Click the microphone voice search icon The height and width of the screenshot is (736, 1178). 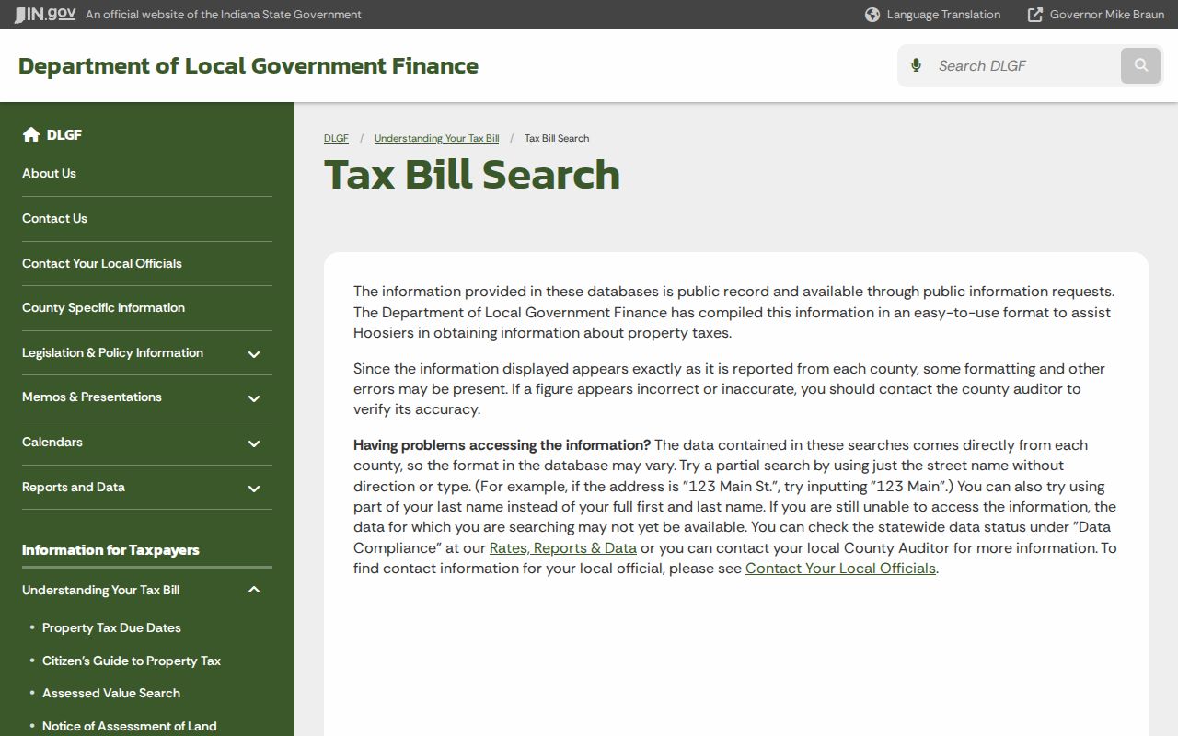tap(916, 65)
